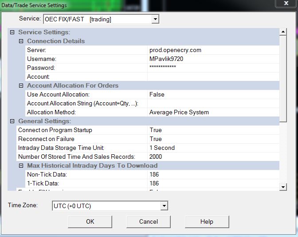Click the OEC FIX/FAST service text field

(98, 19)
